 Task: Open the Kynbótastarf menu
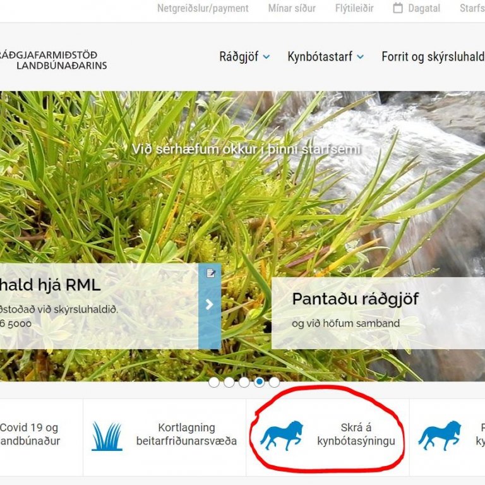(320, 57)
